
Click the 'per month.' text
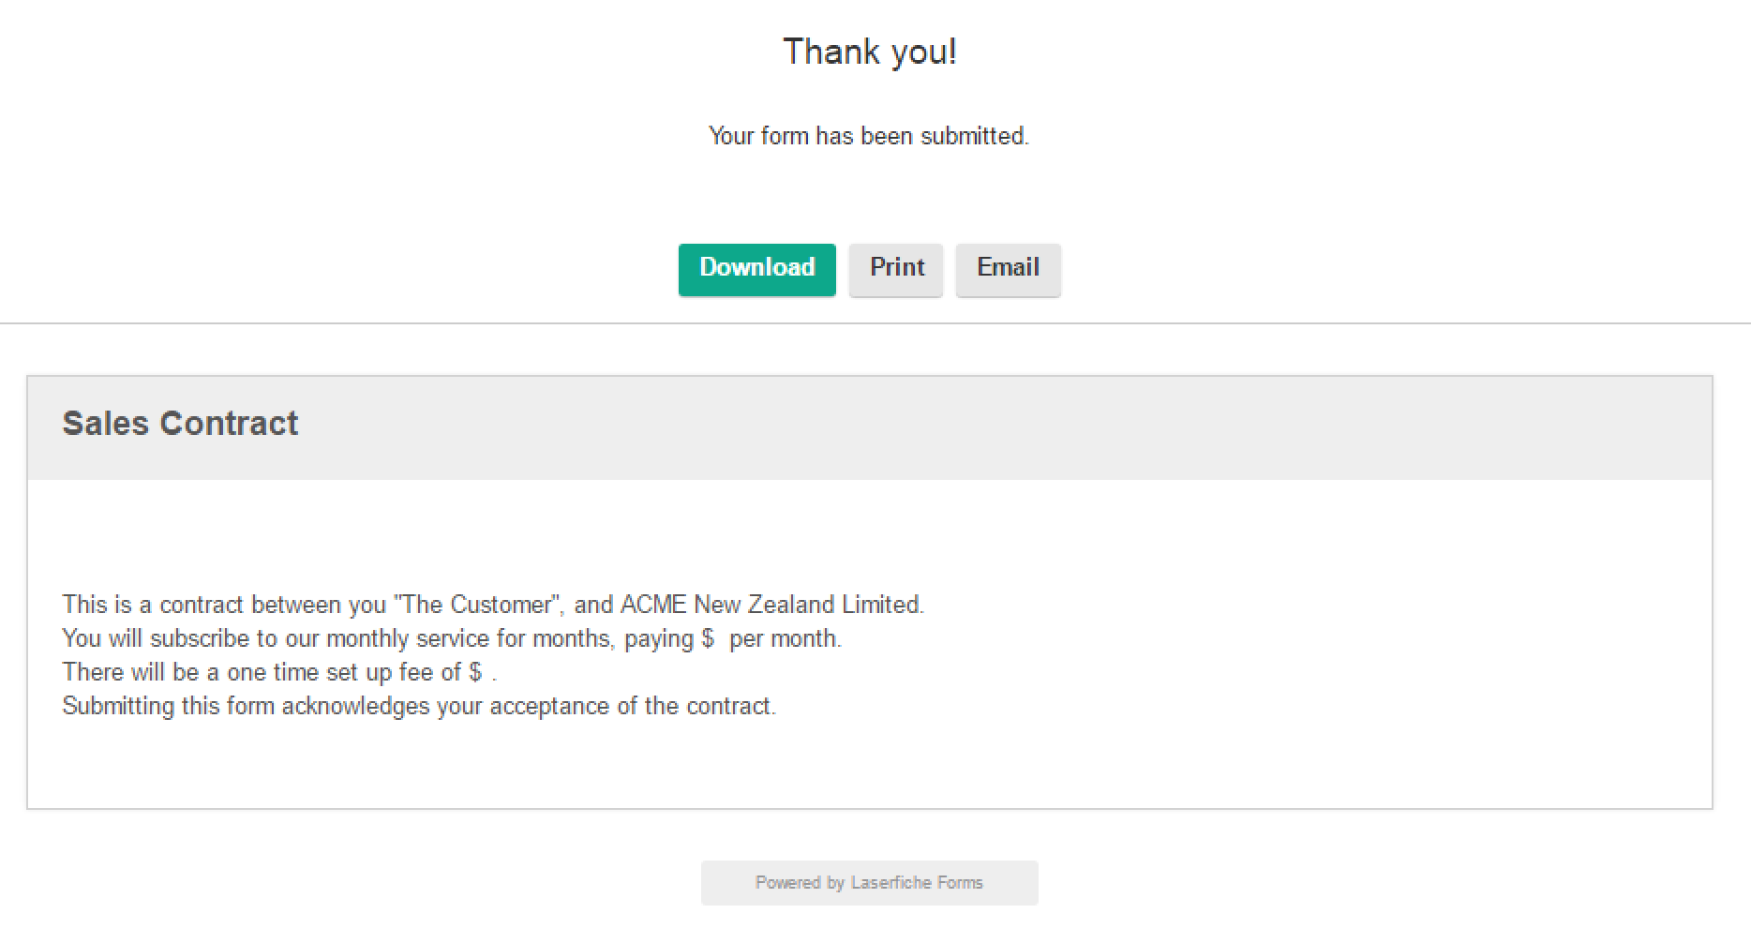(786, 638)
